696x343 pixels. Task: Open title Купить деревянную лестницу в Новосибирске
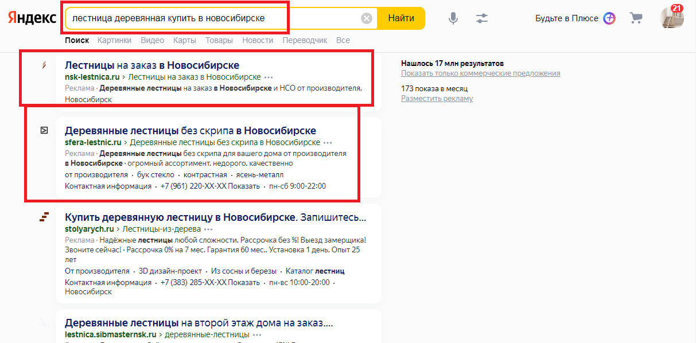[x=215, y=217]
